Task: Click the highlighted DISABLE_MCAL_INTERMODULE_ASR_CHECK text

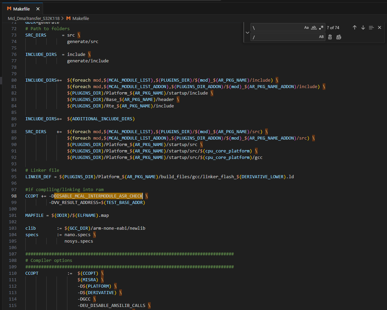Action: 98,196
